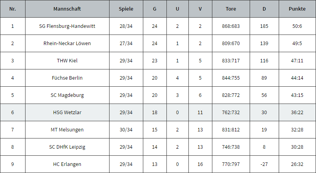Click the Nr. column header
316x173 pixels.
13,9
